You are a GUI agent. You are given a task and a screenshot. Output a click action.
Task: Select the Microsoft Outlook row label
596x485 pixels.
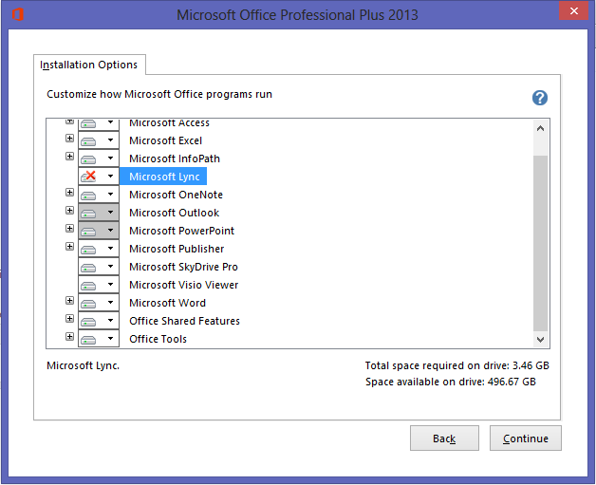(174, 213)
